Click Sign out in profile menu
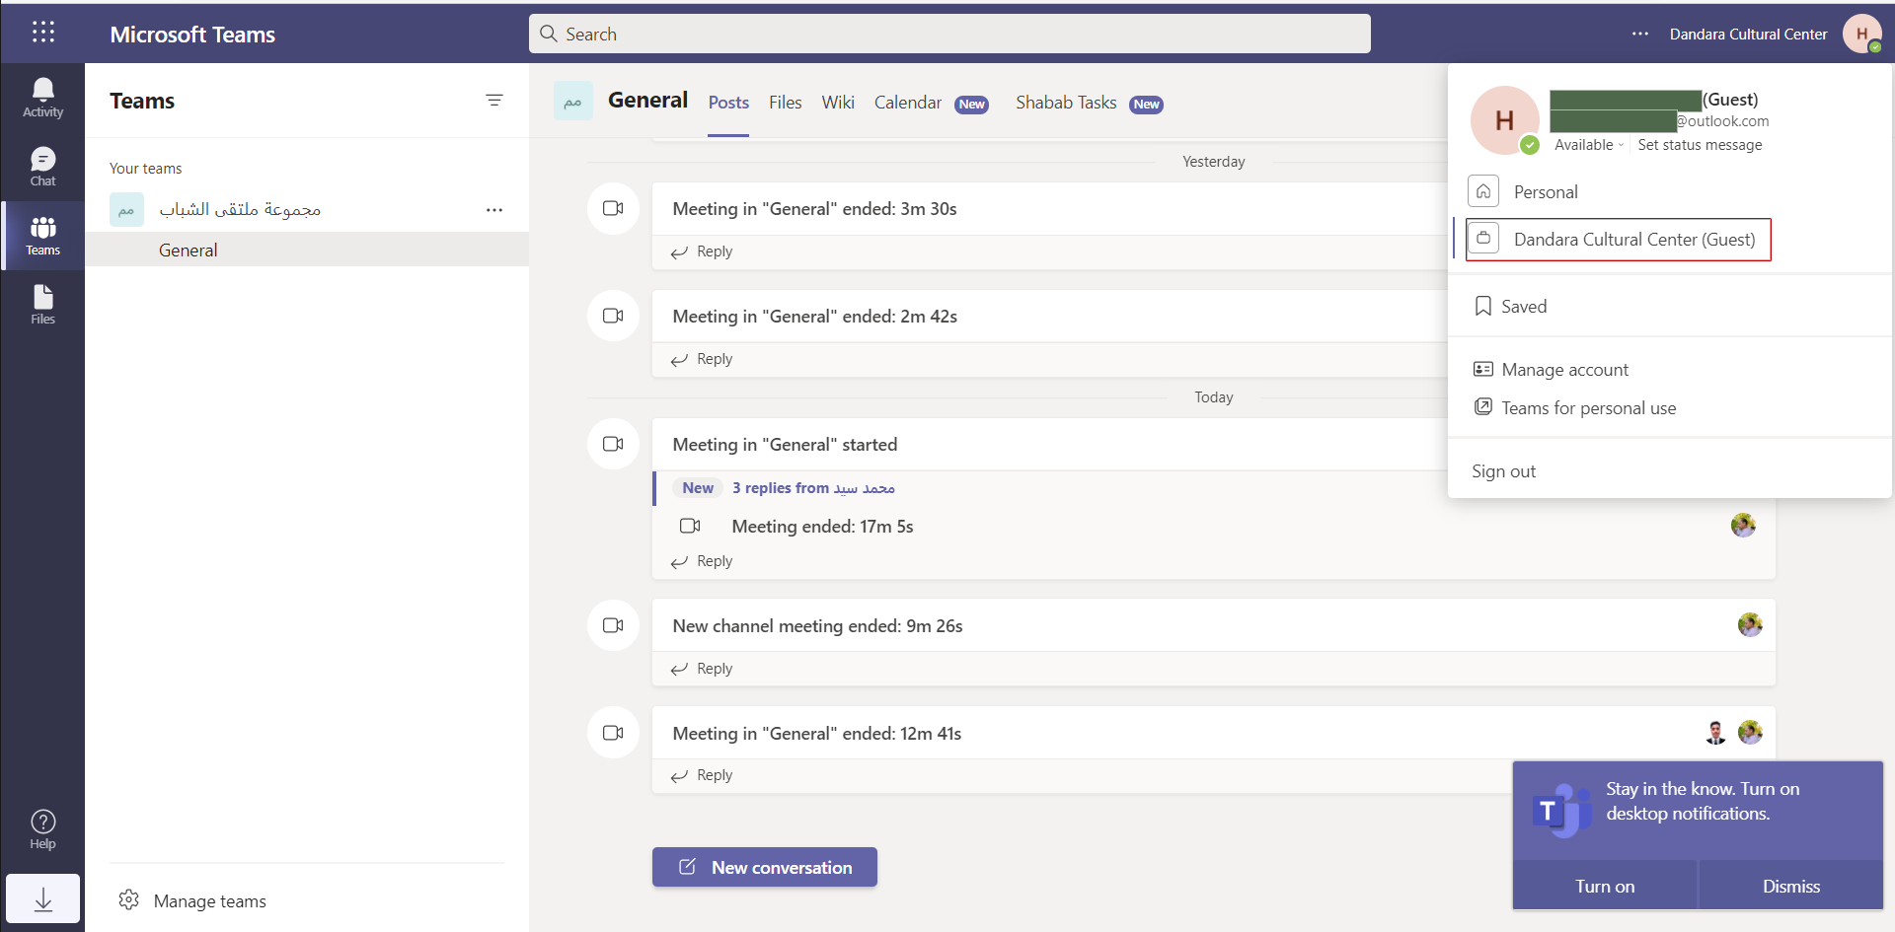The width and height of the screenshot is (1895, 932). [1503, 471]
